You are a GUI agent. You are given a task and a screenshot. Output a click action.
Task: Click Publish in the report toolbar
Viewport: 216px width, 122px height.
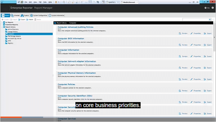click(x=30, y=20)
